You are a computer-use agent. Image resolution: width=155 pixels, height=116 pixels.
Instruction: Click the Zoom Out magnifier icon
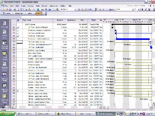[x=82, y=10]
